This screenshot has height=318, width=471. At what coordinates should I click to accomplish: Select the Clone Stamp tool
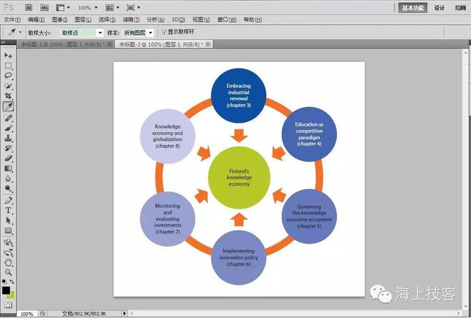click(8, 138)
